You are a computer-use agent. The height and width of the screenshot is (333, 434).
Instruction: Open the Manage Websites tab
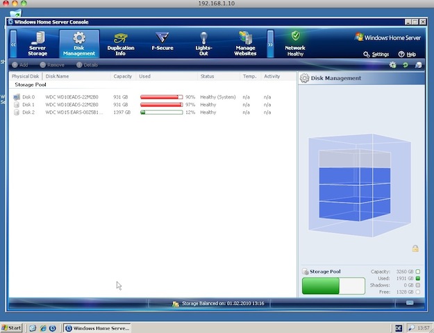pos(245,44)
